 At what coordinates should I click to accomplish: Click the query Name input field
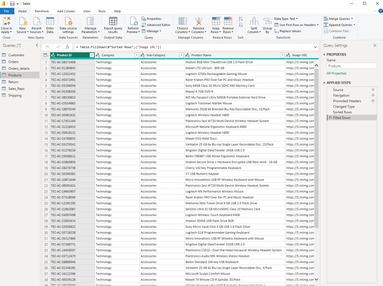(x=352, y=66)
